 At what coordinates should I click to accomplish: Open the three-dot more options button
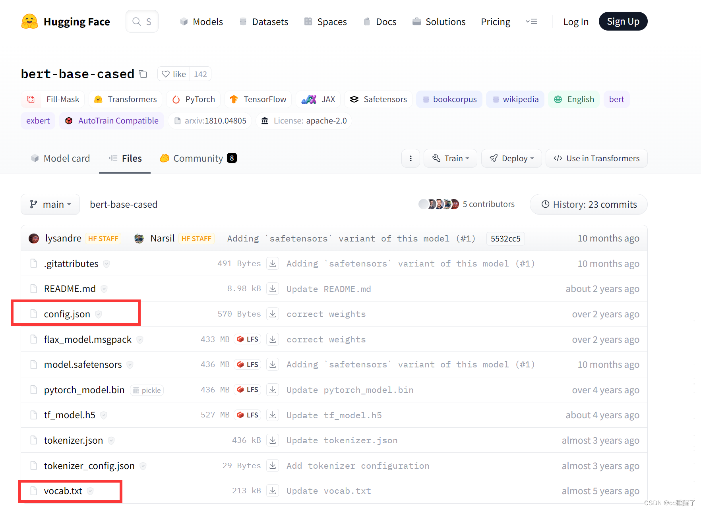411,158
